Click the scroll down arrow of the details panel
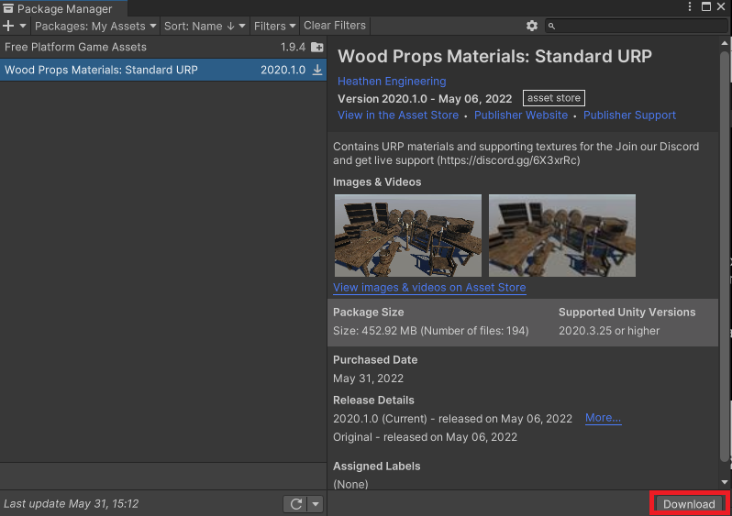 click(x=725, y=482)
